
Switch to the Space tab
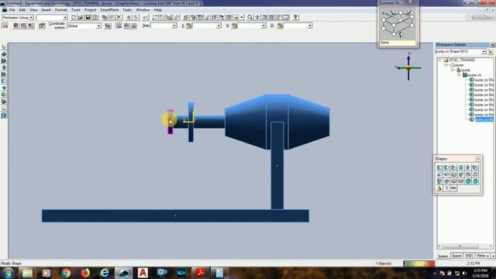click(x=456, y=256)
